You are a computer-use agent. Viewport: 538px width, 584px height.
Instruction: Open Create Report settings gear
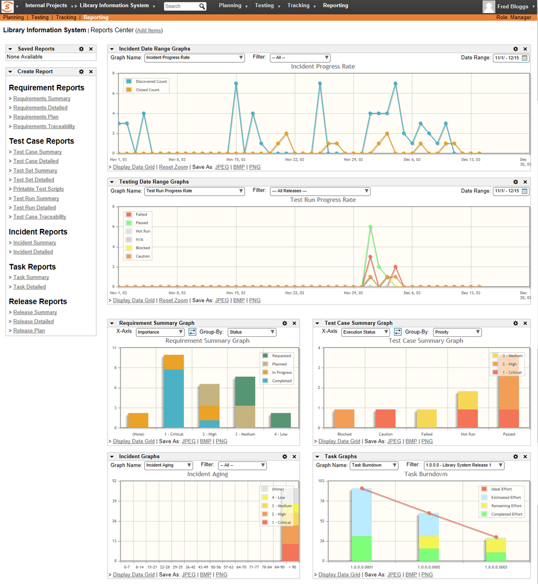point(81,71)
